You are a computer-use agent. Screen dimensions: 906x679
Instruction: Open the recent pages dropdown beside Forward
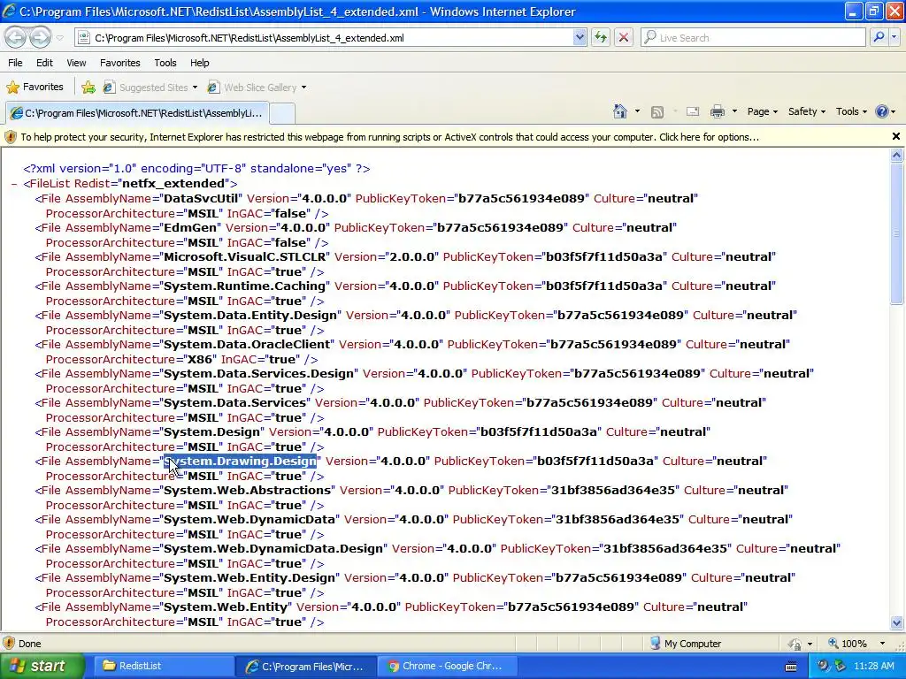(x=59, y=38)
